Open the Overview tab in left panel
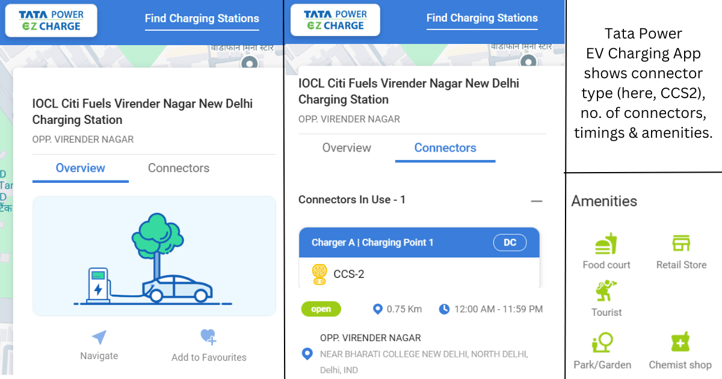Viewport: 722px width, 379px height. (81, 168)
